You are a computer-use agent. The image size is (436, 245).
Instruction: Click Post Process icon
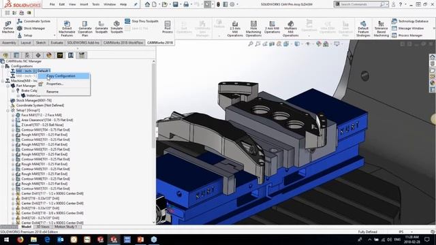click(x=168, y=27)
